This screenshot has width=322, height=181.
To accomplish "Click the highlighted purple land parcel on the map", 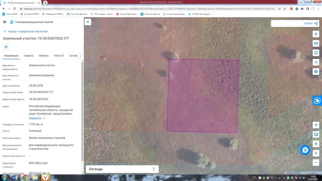I will click(203, 96).
